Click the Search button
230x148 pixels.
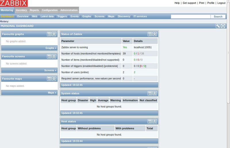click(218, 17)
